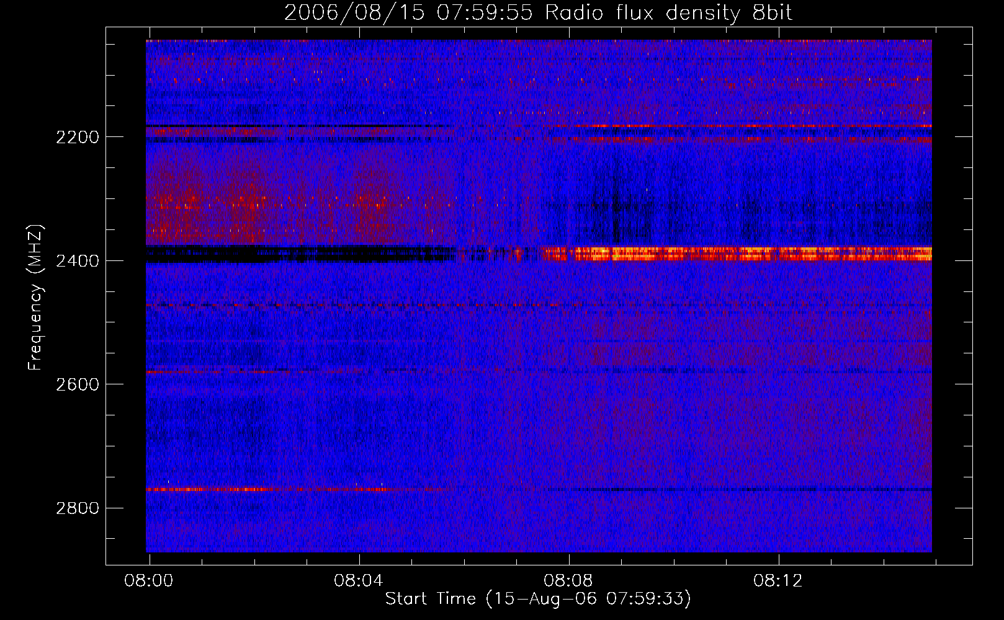Click the 08:04 time tick label
The image size is (1004, 620).
[x=359, y=581]
